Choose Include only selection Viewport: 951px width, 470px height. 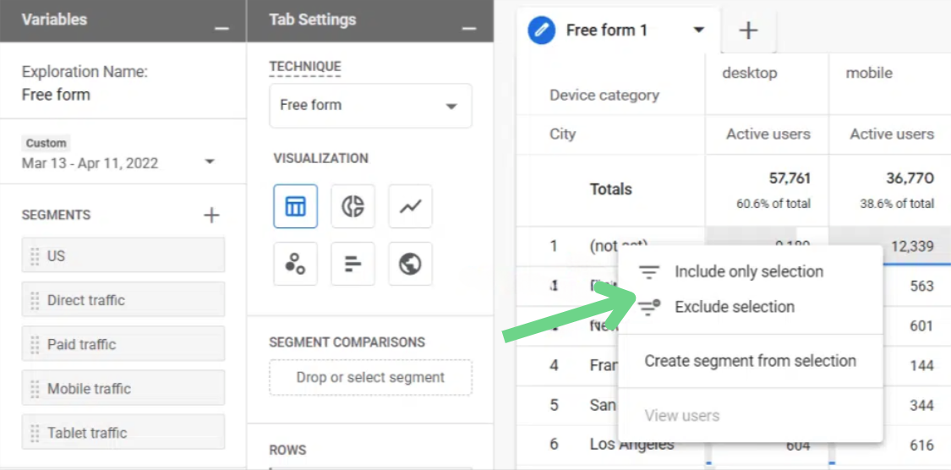[x=751, y=271]
